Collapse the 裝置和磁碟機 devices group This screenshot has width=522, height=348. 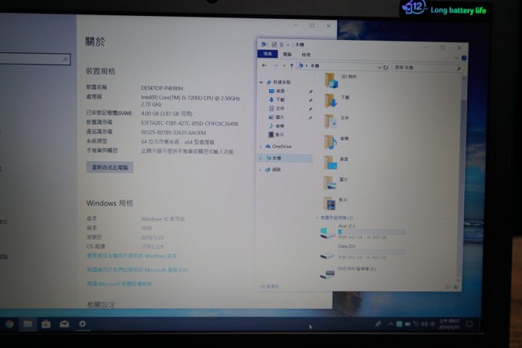tap(318, 217)
